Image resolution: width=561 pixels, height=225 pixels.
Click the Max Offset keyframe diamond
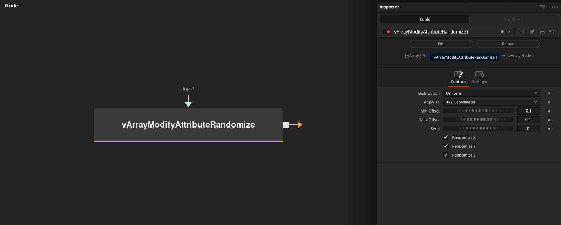pos(549,120)
